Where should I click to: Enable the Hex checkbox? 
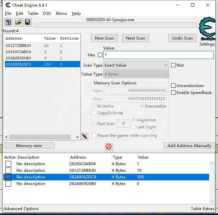coord(100,55)
